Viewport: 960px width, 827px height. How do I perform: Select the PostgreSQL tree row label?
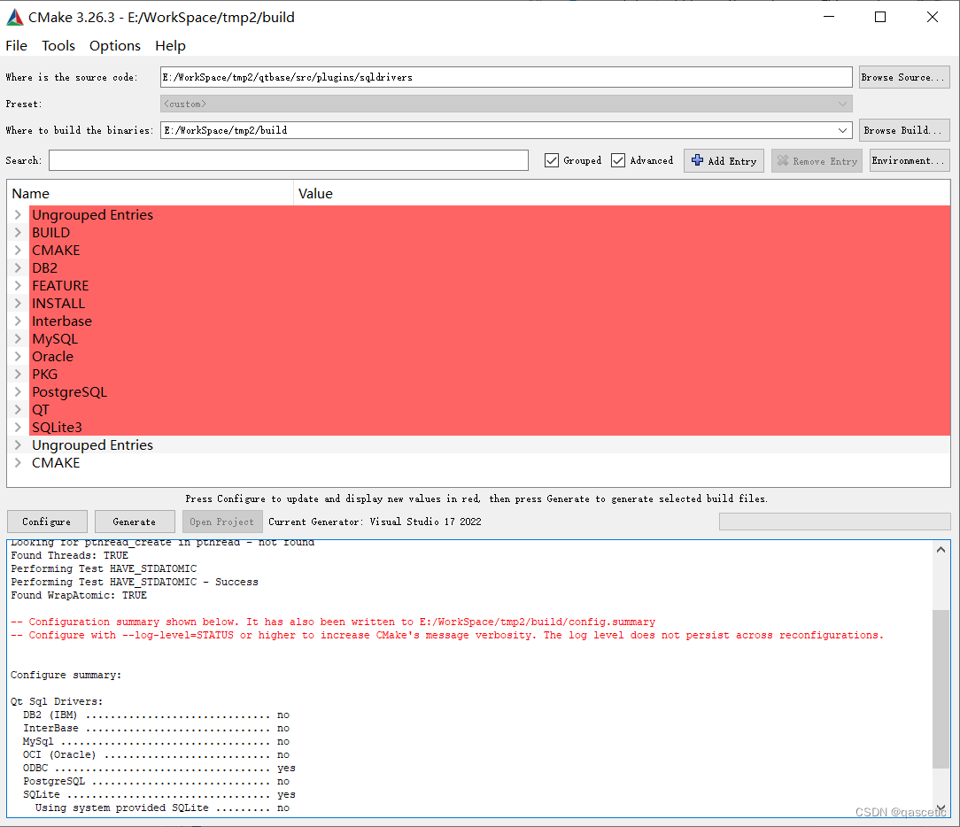[70, 392]
